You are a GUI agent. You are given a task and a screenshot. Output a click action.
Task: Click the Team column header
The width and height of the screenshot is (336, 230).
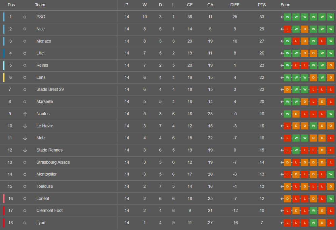pos(40,5)
